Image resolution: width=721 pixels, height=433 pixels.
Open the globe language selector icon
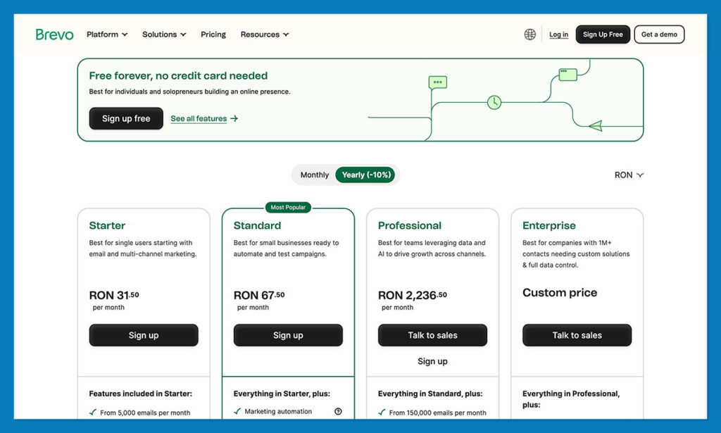529,34
